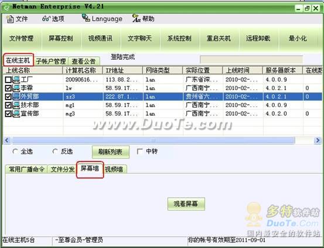Click the computers icon beside Language menu
Viewport: 324px width, 248px height.
click(x=86, y=18)
